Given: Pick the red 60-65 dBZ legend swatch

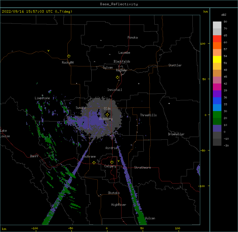Looking at the screenshot, I should click(x=217, y=39).
